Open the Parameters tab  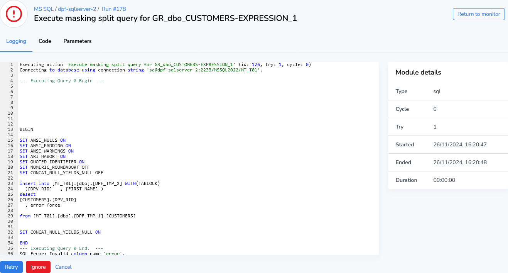(77, 41)
